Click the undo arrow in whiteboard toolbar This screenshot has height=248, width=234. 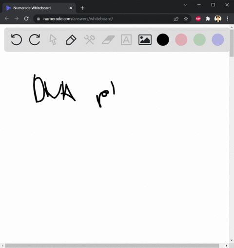tap(16, 39)
